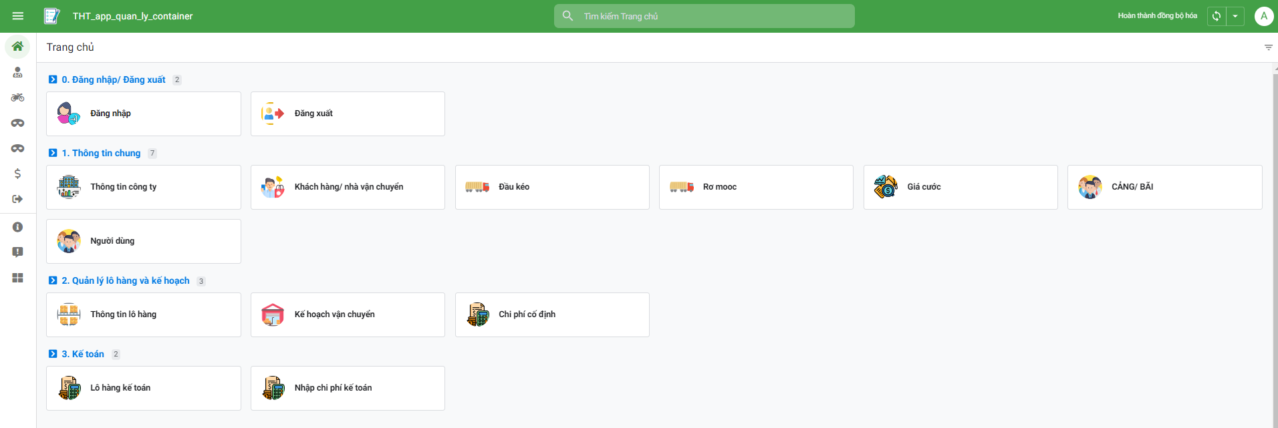Open the apps grid icon in sidebar
Viewport: 1278px width, 428px height.
pyautogui.click(x=18, y=278)
